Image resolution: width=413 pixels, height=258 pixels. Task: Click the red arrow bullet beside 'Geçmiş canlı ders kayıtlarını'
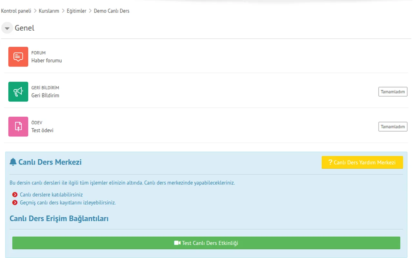(15, 203)
